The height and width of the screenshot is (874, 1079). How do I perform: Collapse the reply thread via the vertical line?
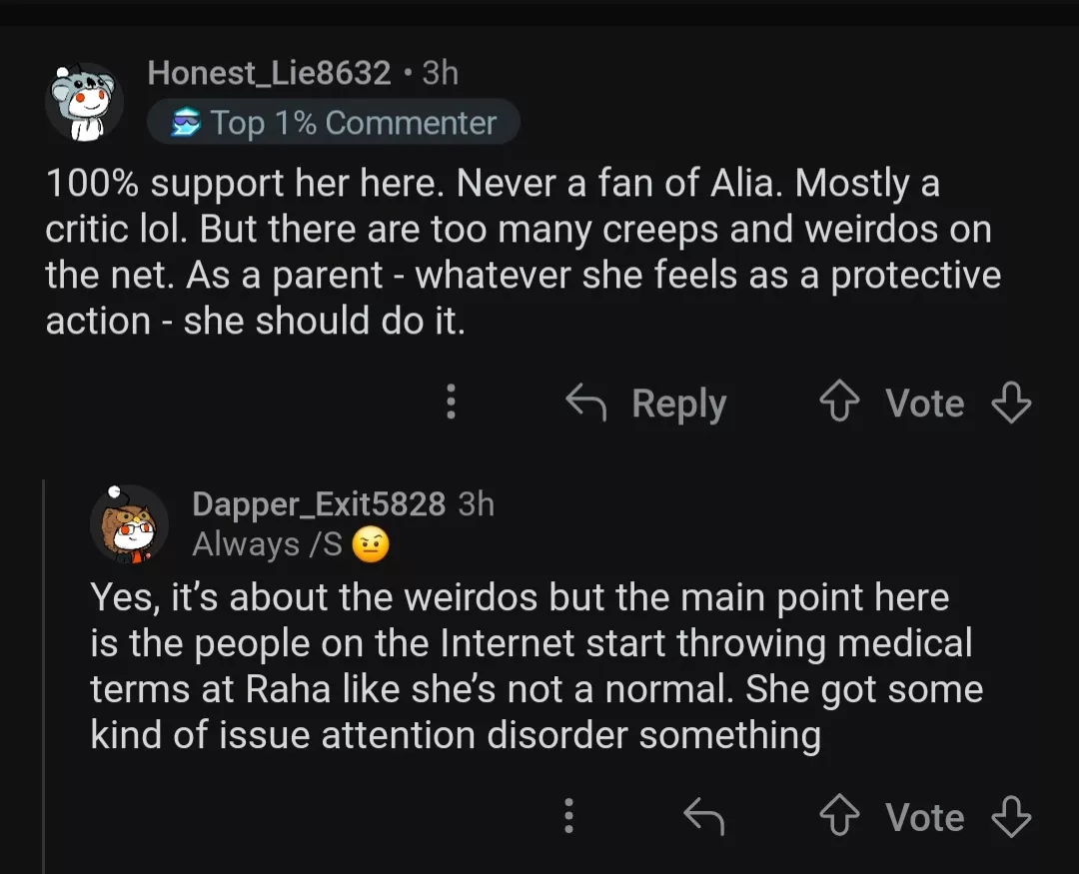(x=44, y=679)
